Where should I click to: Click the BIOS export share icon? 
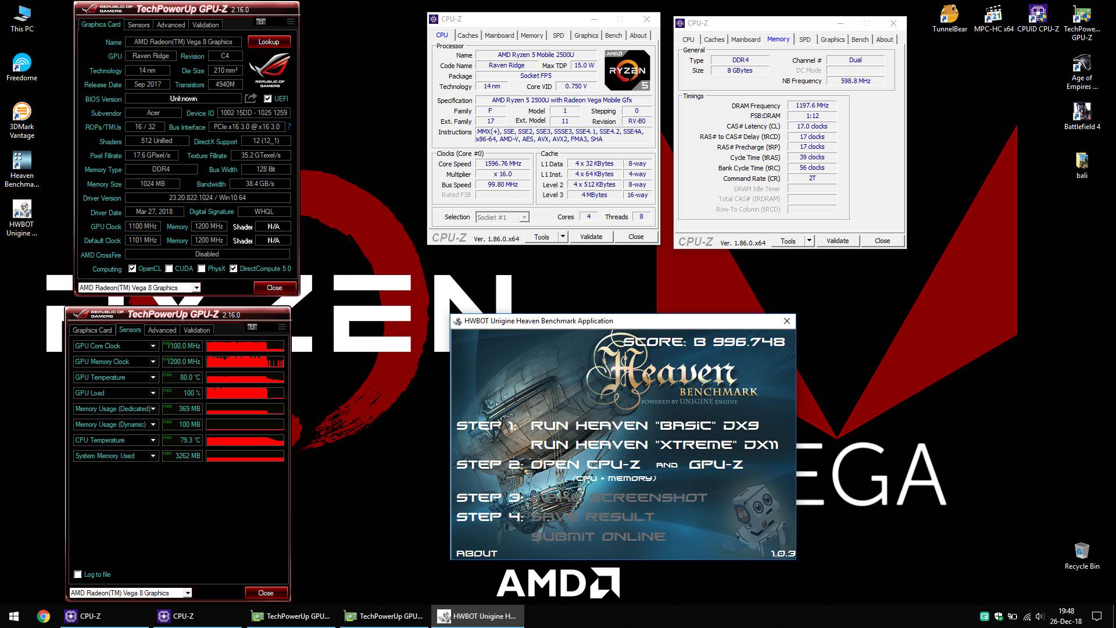251,98
